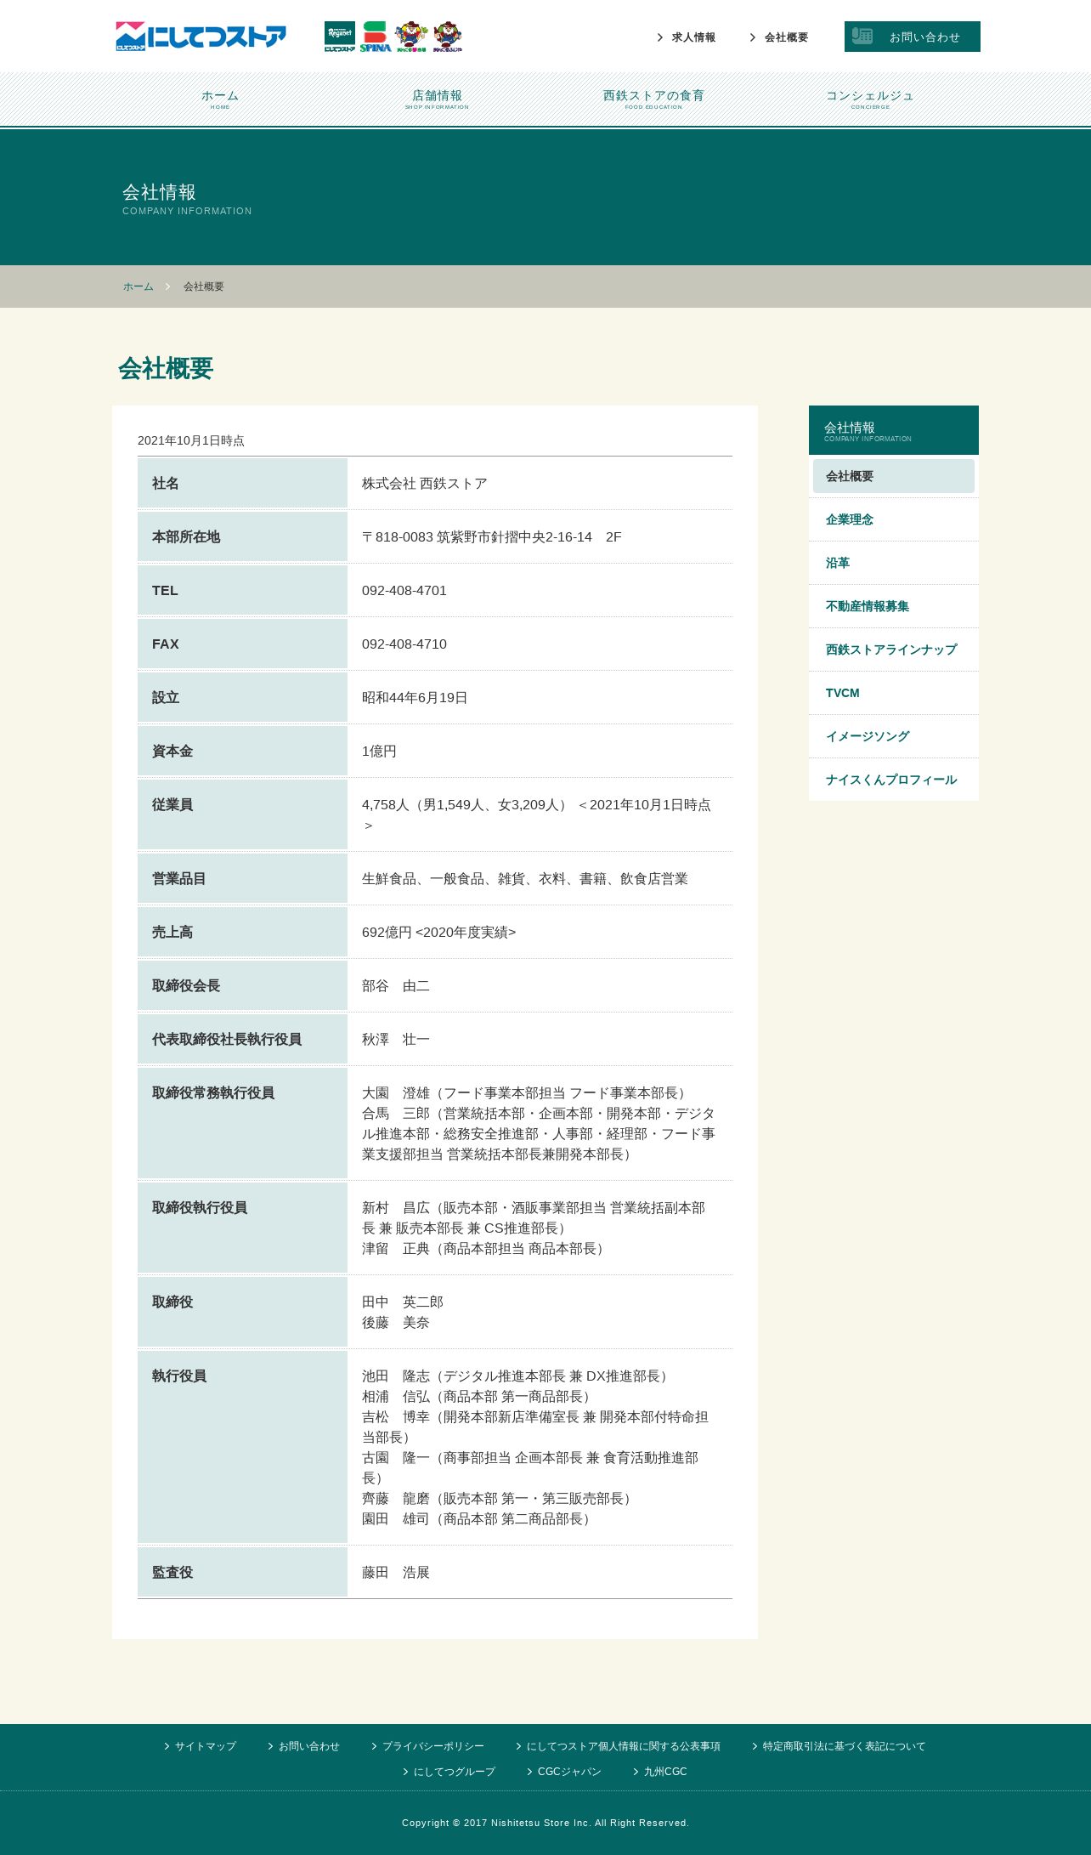Viewport: 1091px width, 1855px height.
Task: Click the 執行役員 row label
Action: click(x=242, y=1447)
